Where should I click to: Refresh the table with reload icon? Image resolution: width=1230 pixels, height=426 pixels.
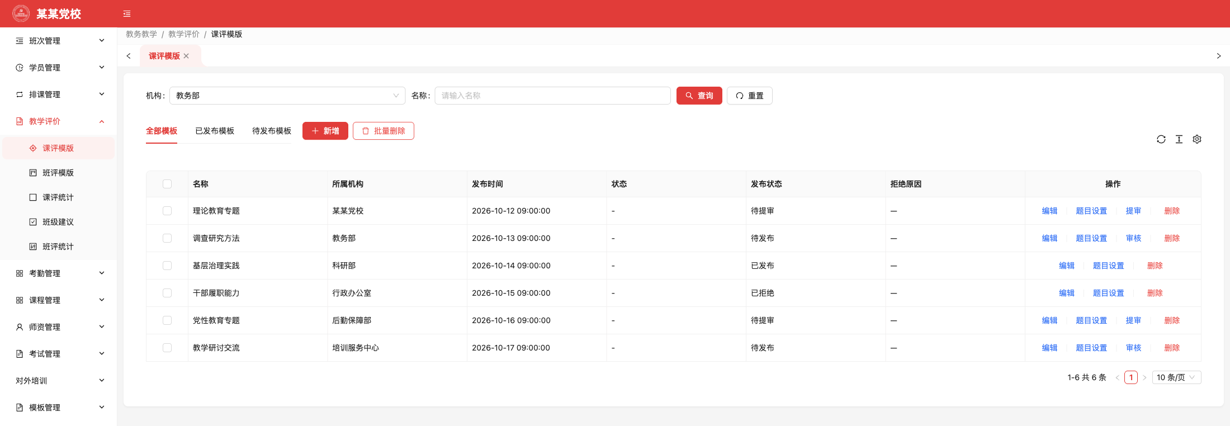pos(1161,139)
